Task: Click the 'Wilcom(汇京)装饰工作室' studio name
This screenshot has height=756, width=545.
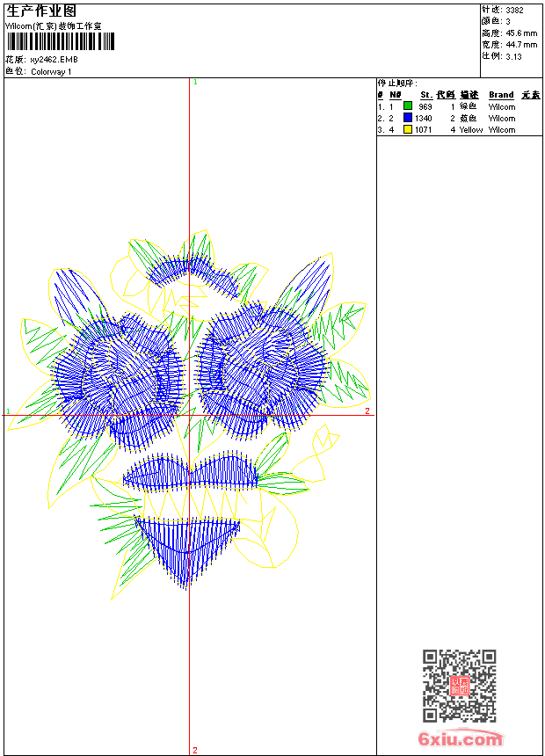Action: pos(53,26)
